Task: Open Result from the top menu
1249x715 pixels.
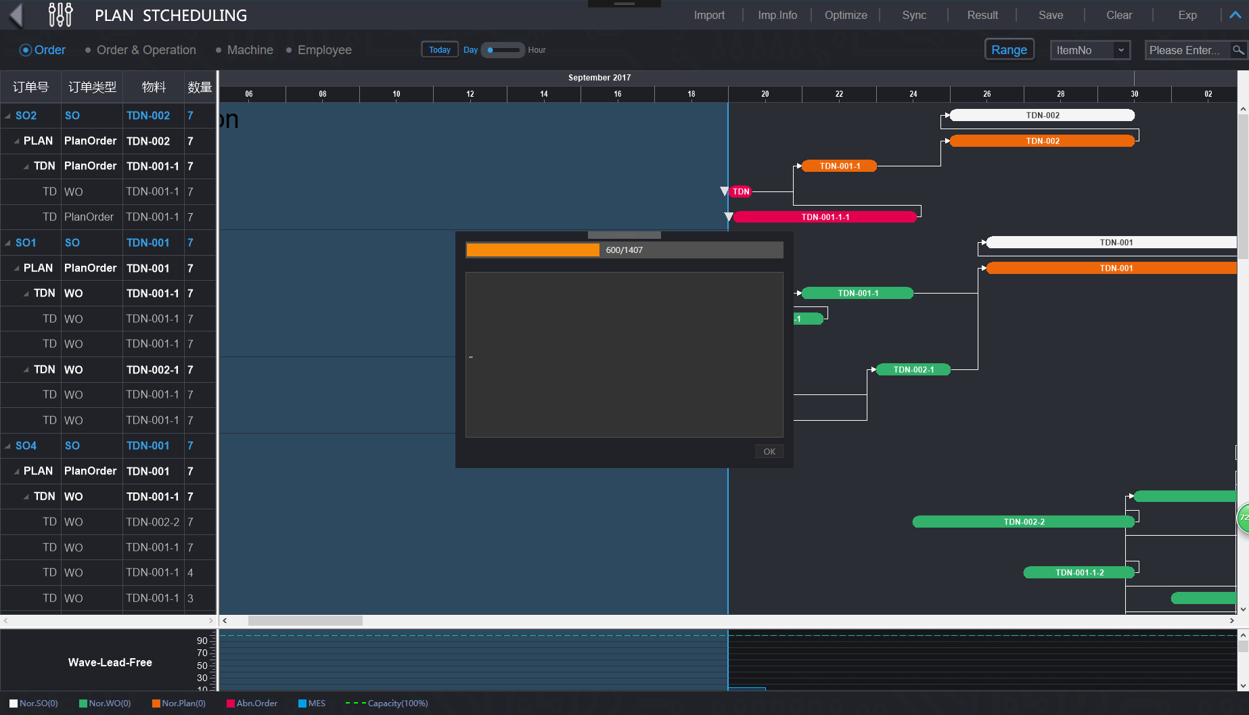Action: pos(982,15)
